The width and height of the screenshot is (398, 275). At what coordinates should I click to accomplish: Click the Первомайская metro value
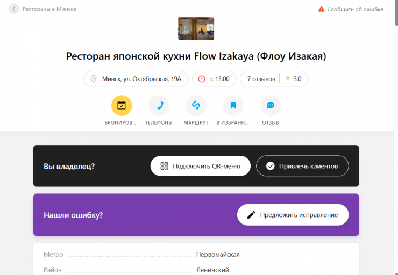(218, 255)
